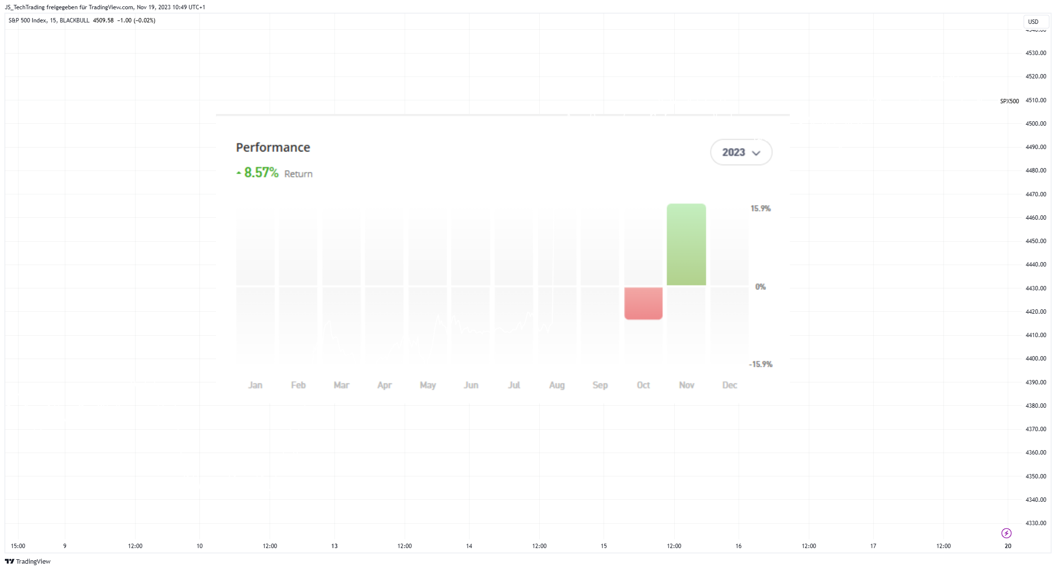
Task: Click the green November performance bar
Action: (686, 245)
